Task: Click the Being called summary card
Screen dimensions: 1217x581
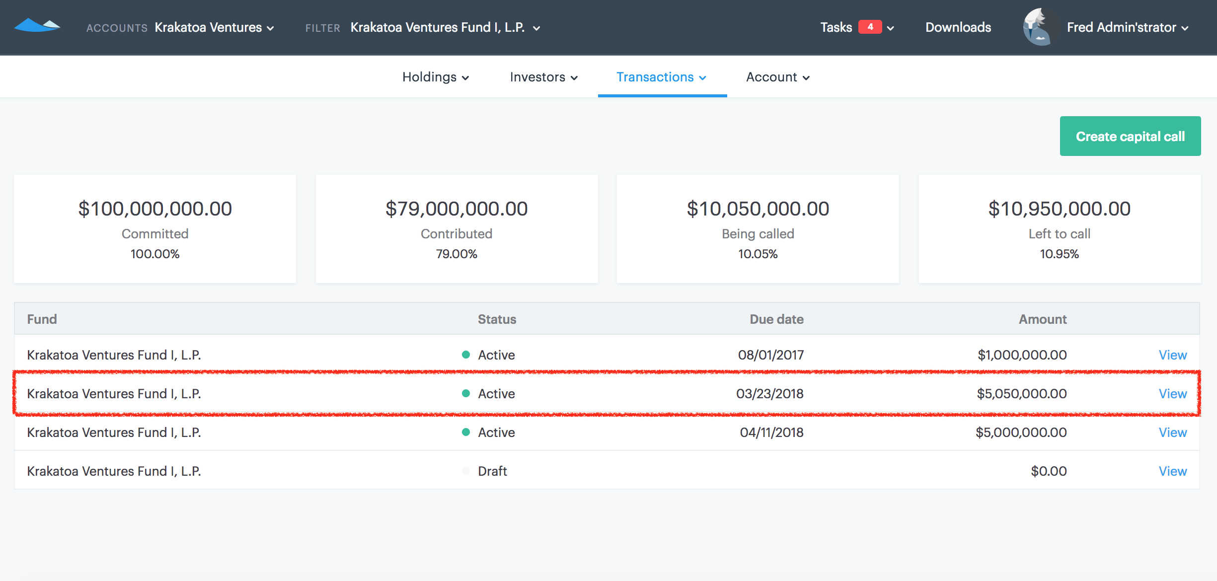Action: (x=758, y=229)
